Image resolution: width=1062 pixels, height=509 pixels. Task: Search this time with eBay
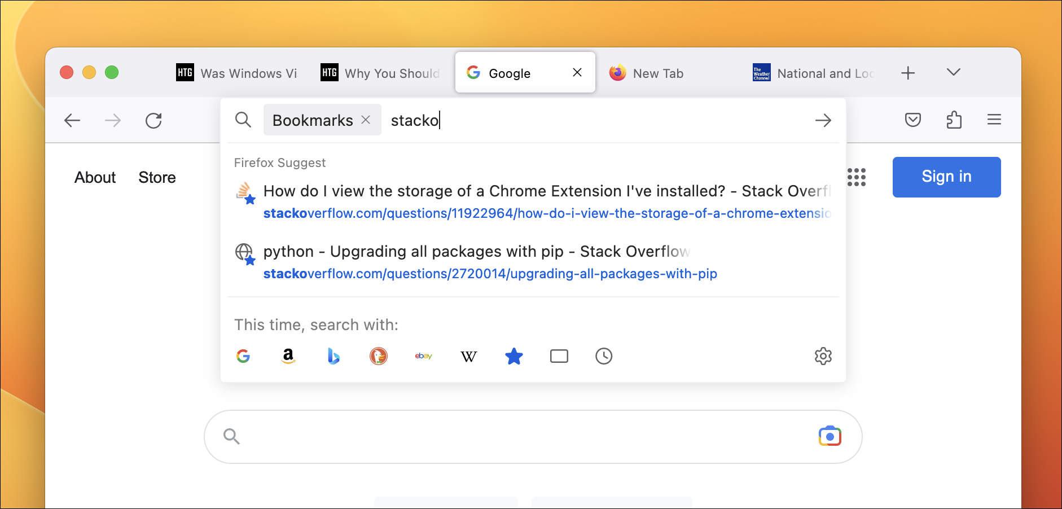(x=424, y=356)
